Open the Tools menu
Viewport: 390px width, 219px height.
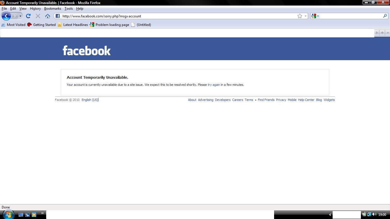point(69,9)
